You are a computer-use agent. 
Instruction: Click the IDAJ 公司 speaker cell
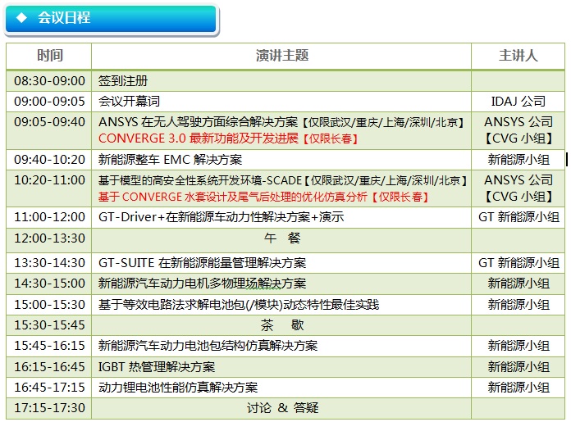[x=518, y=101]
